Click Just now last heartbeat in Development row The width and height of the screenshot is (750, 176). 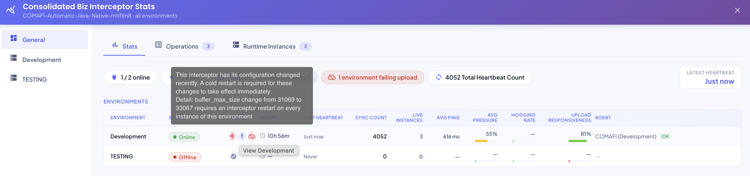(x=313, y=136)
